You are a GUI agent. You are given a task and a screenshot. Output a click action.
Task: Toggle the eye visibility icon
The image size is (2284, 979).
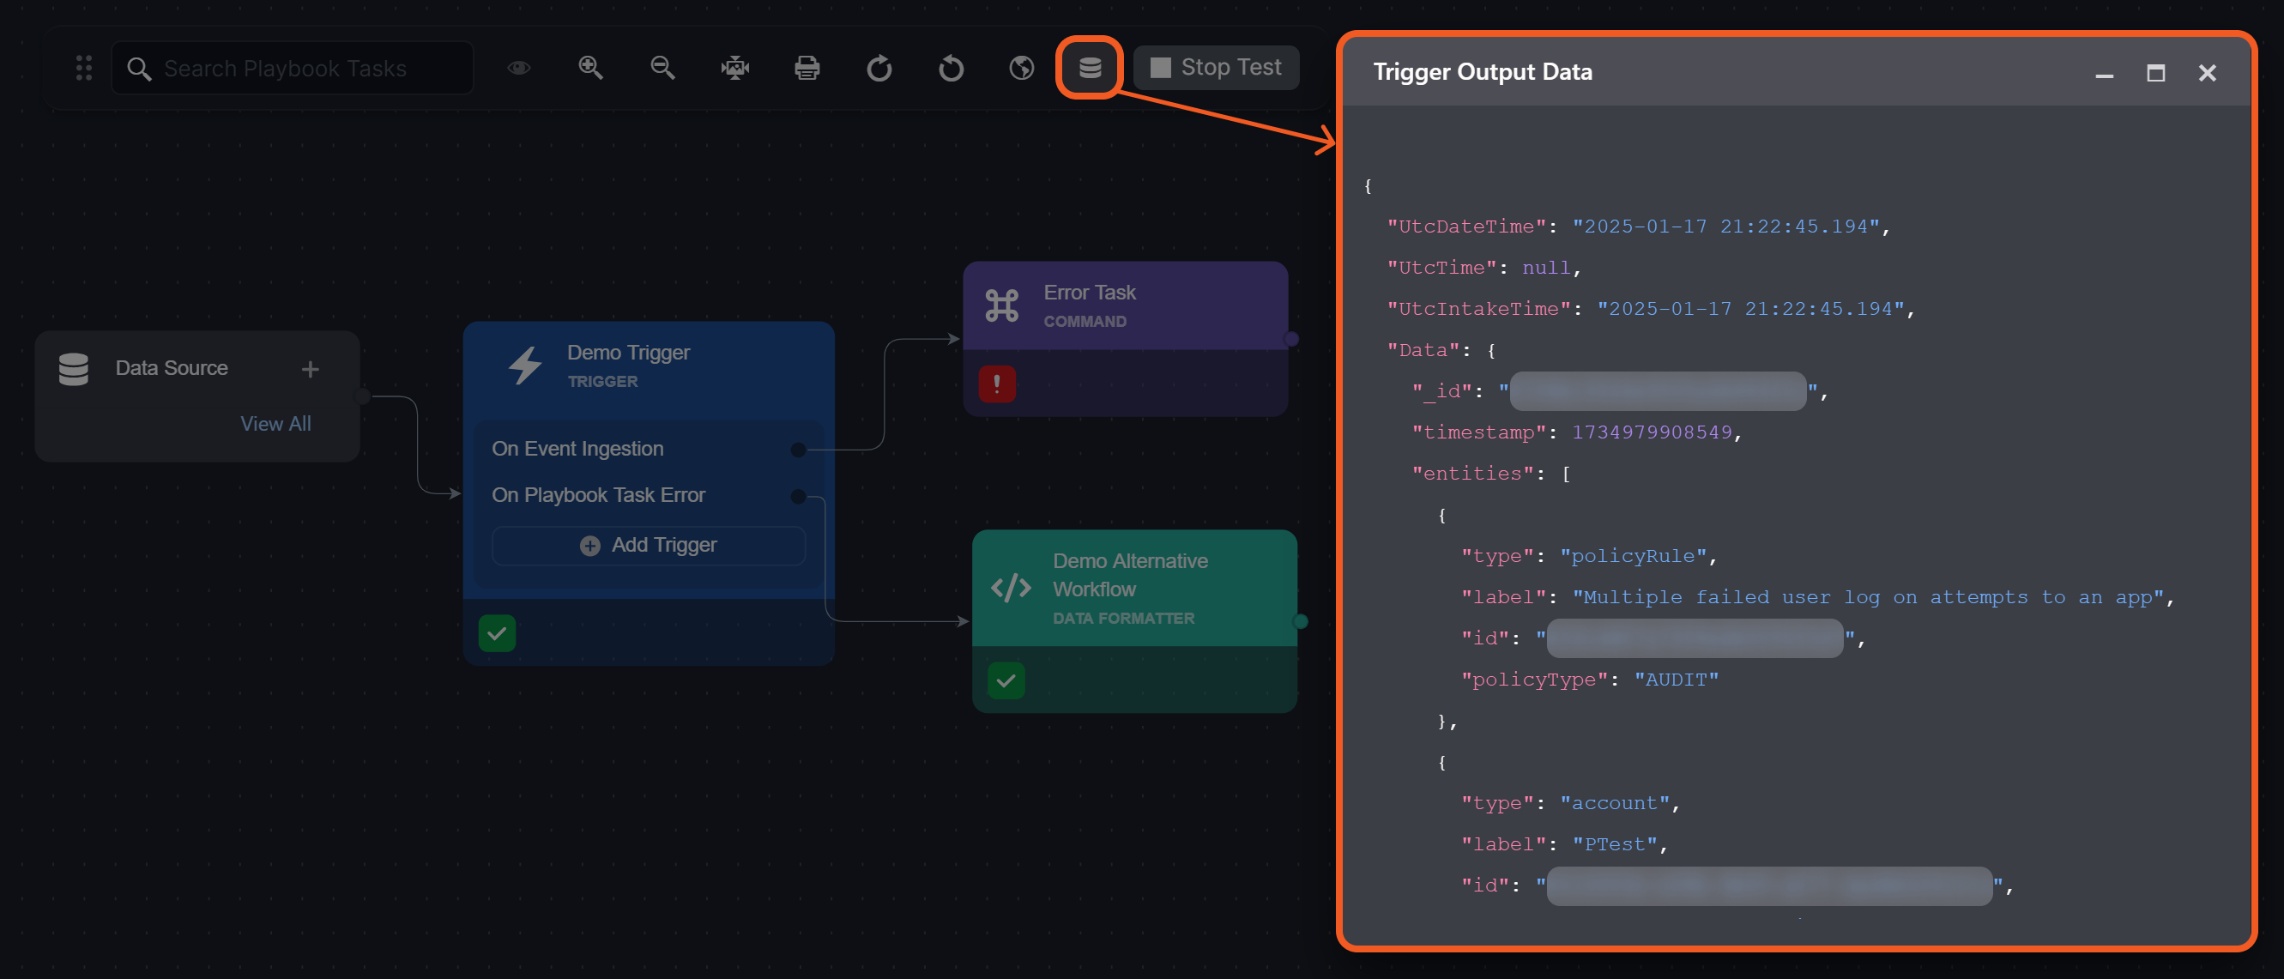pyautogui.click(x=519, y=68)
